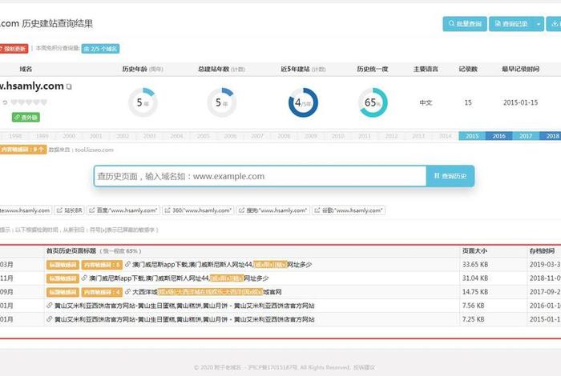Click the 总建站年数 5年 donut chart
The width and height of the screenshot is (561, 376).
click(222, 103)
